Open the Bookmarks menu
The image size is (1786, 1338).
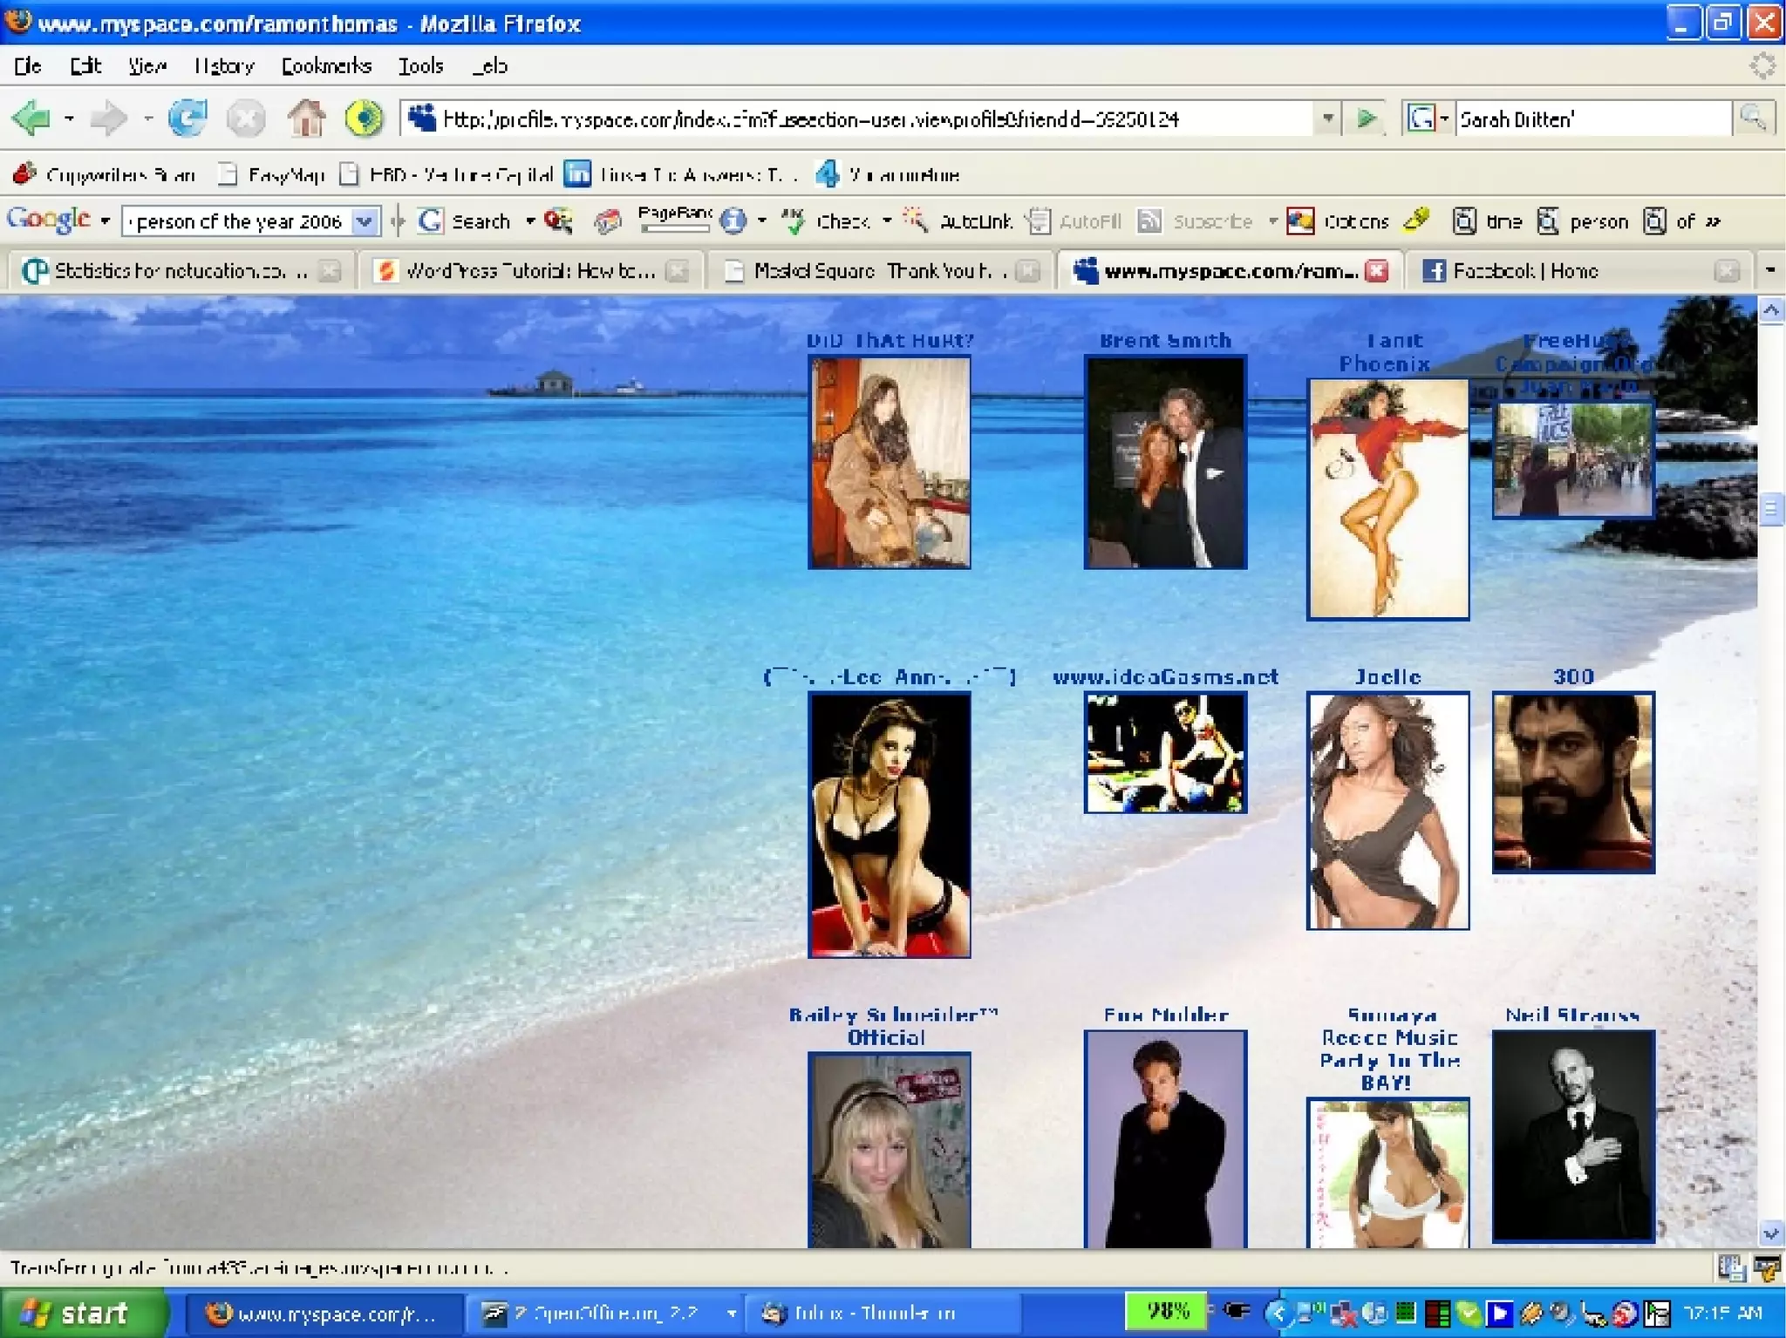coord(326,66)
